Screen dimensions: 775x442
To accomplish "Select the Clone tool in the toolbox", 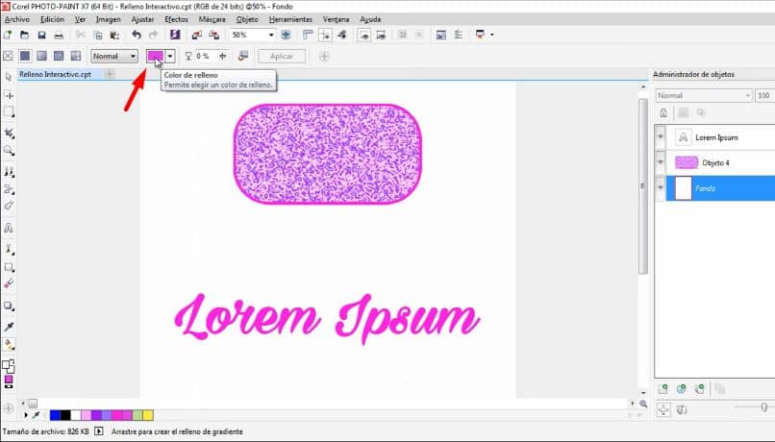I will point(9,172).
